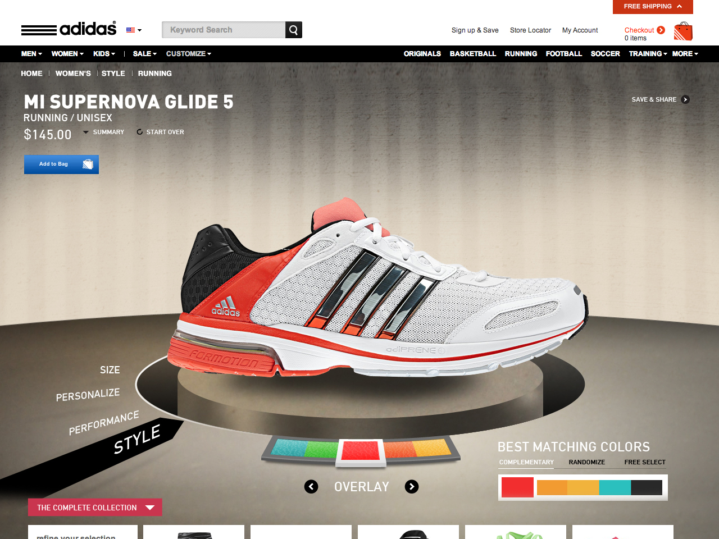
Task: Select the STYLE customization step
Action: [137, 440]
